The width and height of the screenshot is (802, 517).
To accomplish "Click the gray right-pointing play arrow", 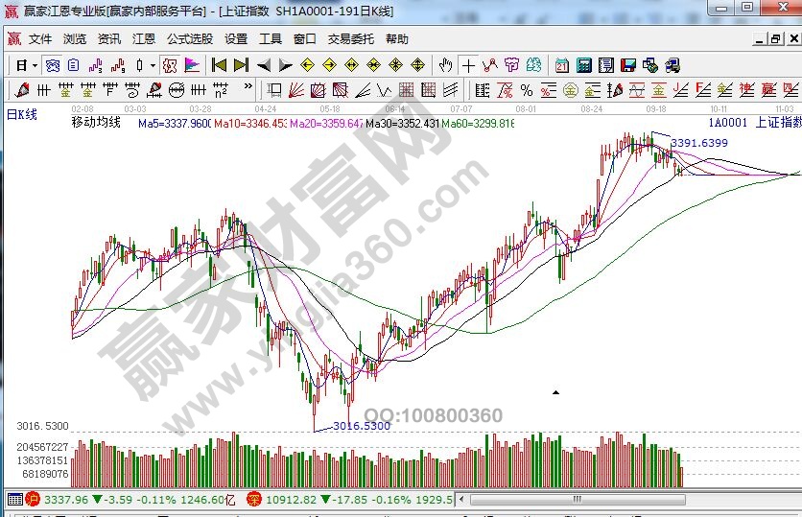I will [285, 65].
